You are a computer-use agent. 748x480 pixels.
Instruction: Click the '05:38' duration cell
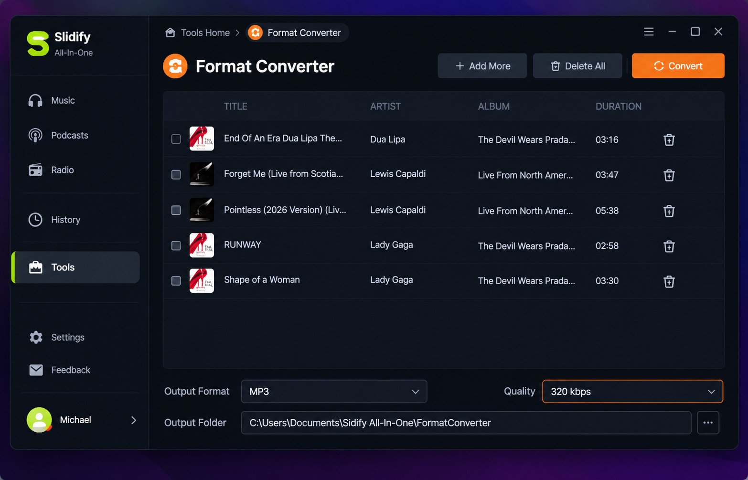point(607,211)
